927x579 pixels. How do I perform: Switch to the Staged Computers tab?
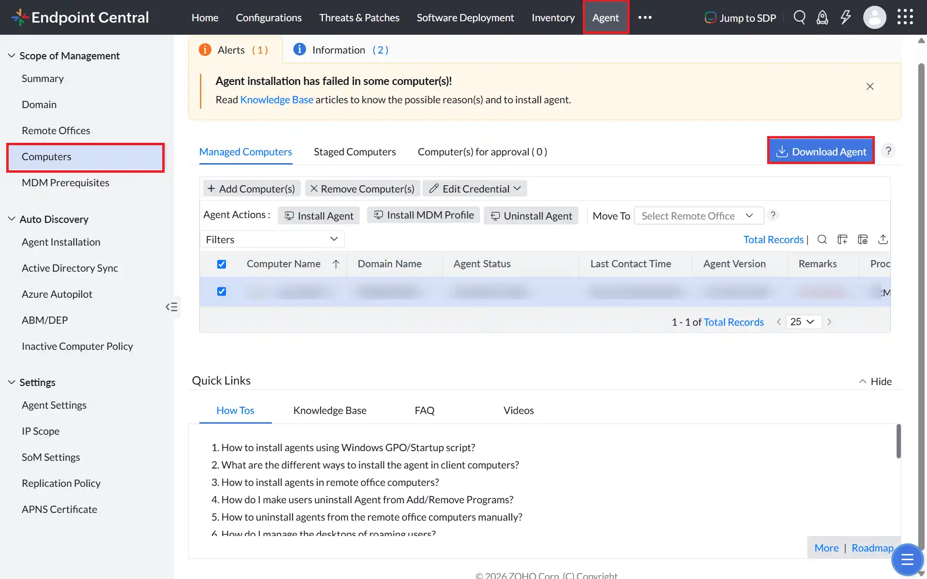355,152
